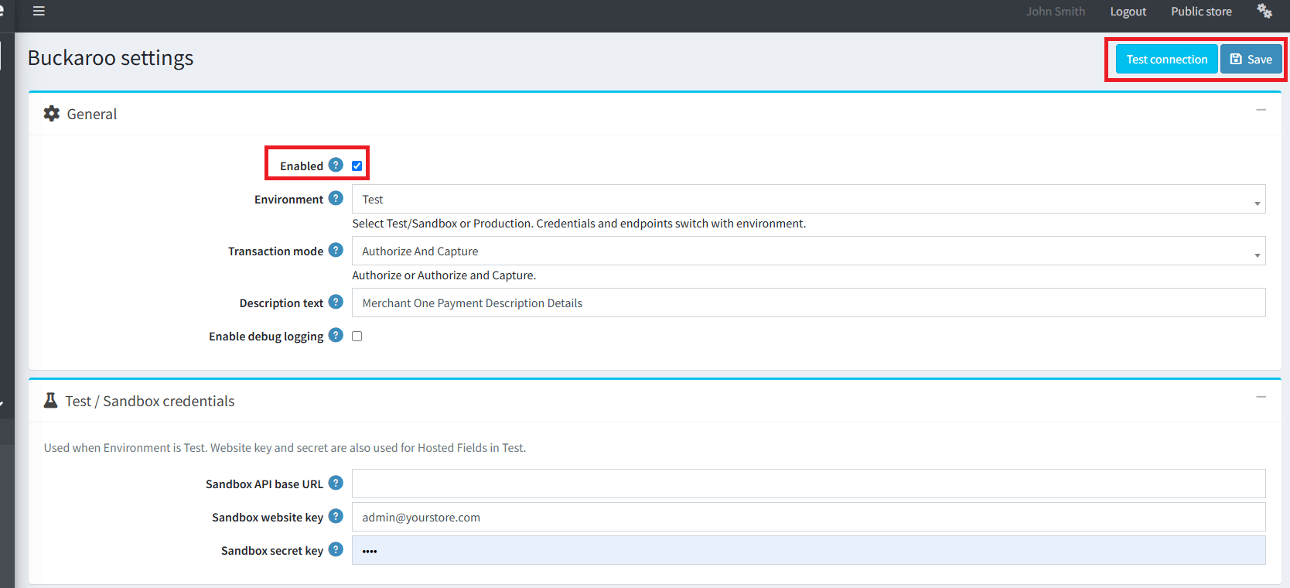Open the Public store link
The width and height of the screenshot is (1290, 588).
click(1201, 12)
